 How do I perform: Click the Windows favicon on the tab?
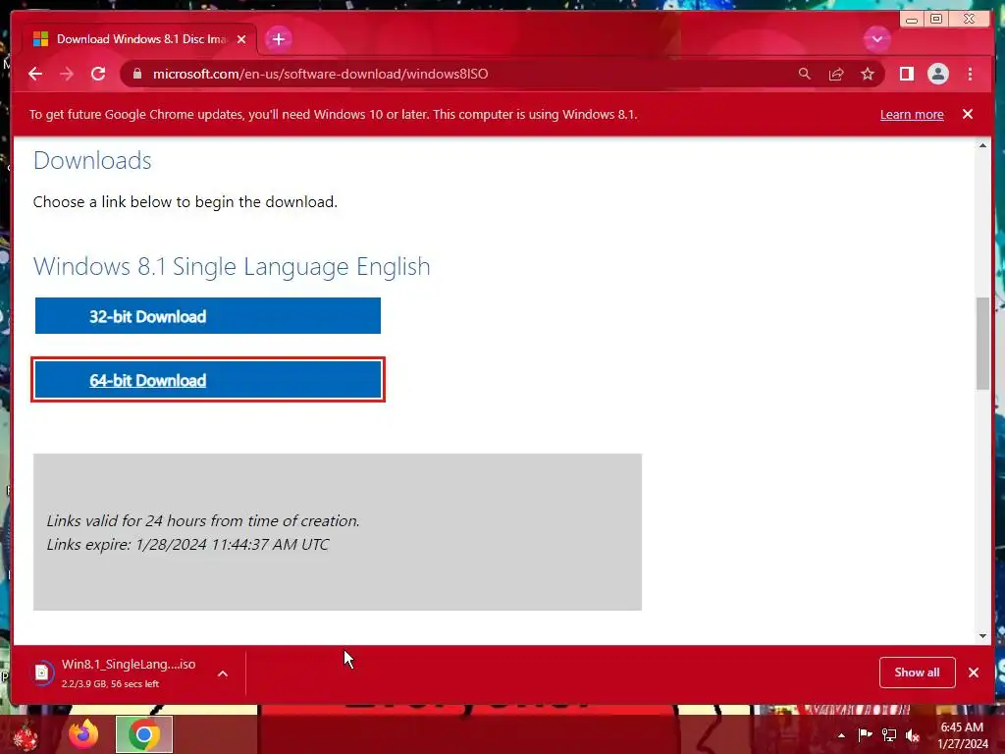[x=41, y=39]
